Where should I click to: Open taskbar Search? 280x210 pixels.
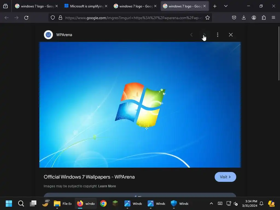[21, 203]
